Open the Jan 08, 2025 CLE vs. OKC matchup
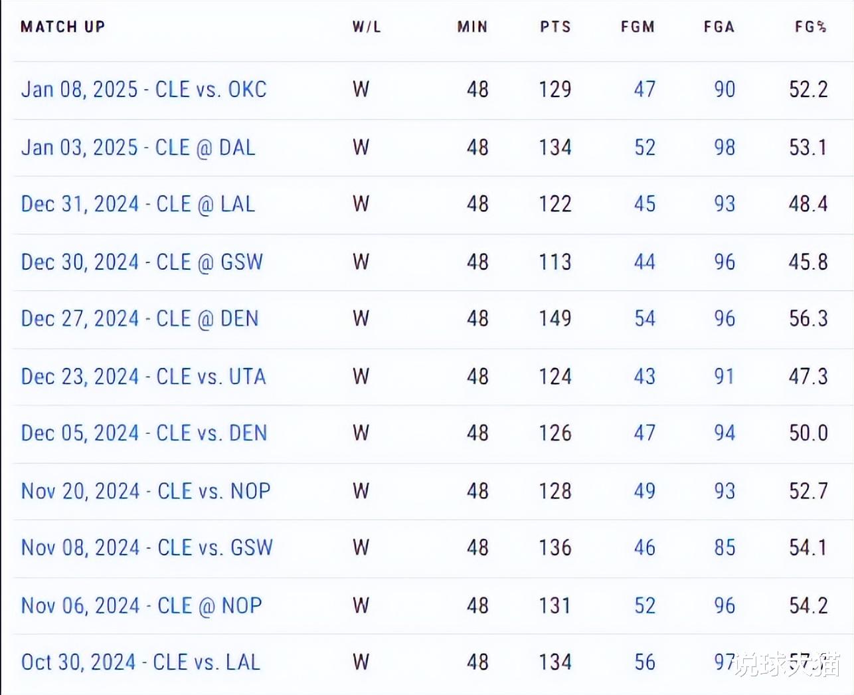 pos(143,90)
